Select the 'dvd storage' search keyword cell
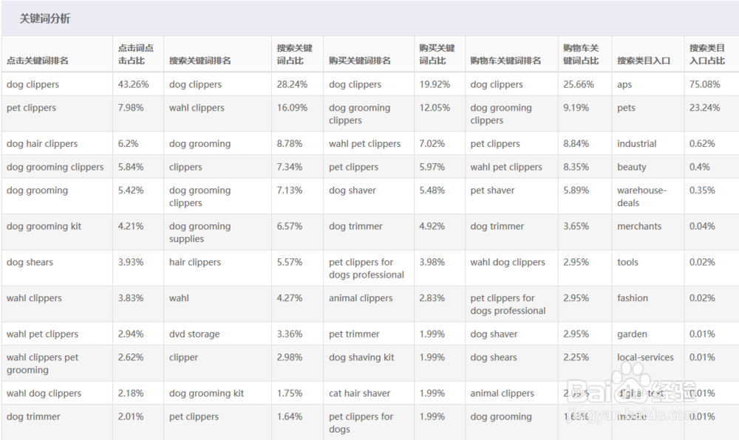The width and height of the screenshot is (739, 440). [194, 334]
